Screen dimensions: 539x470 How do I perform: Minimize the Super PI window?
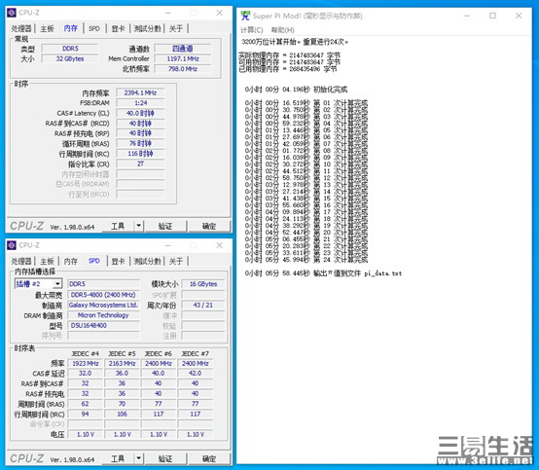point(467,16)
